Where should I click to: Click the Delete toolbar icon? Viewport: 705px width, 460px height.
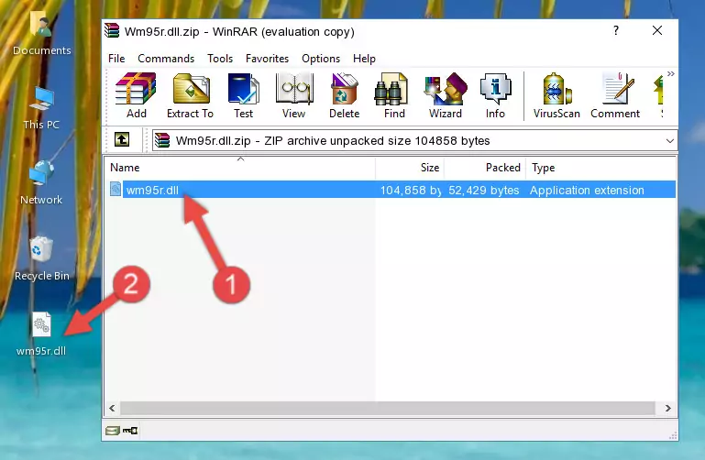coord(344,95)
